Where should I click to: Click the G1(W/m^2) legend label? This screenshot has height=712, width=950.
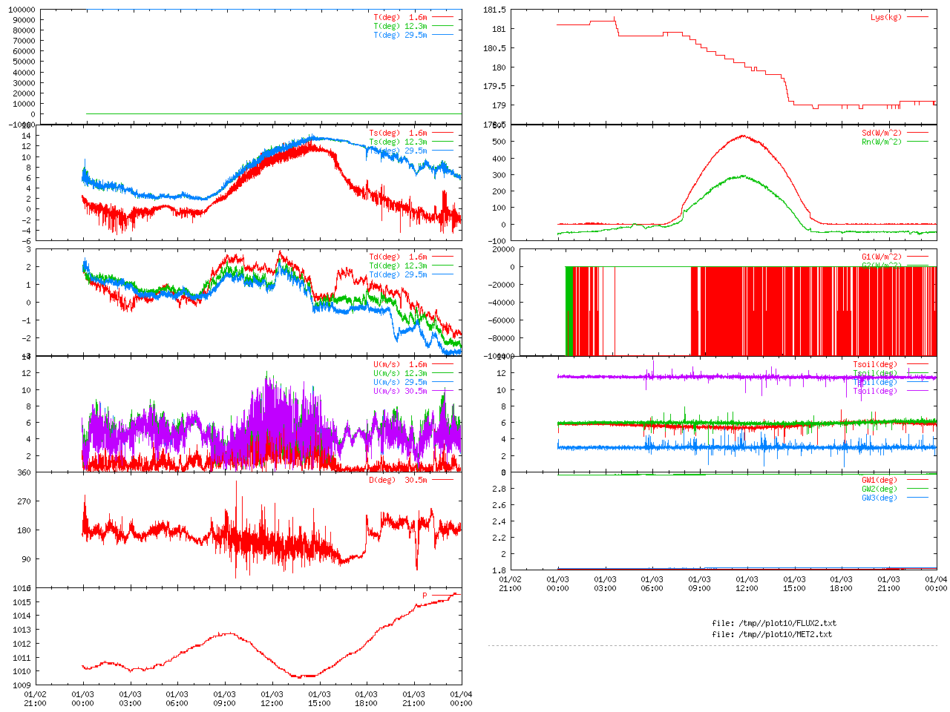(882, 257)
